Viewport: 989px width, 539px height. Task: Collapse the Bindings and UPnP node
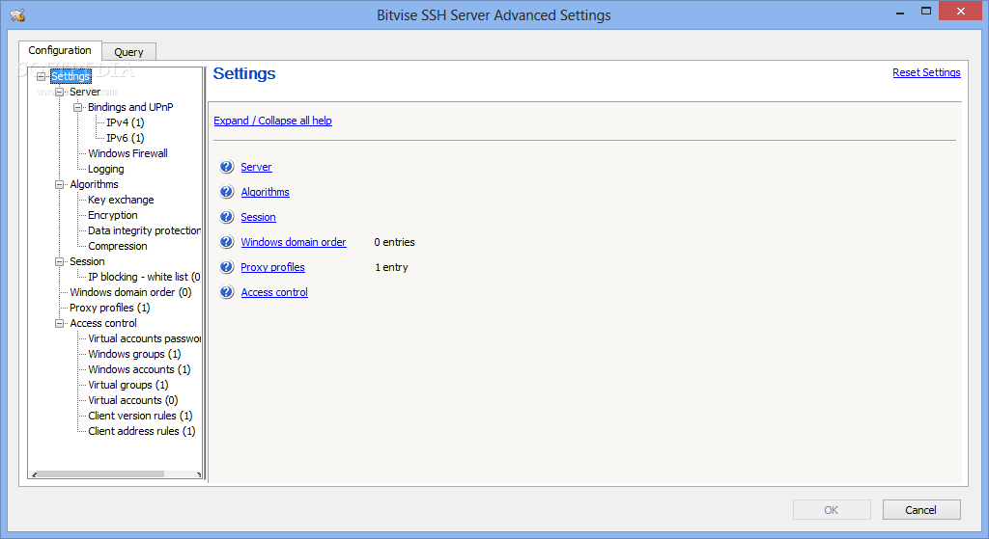point(77,107)
